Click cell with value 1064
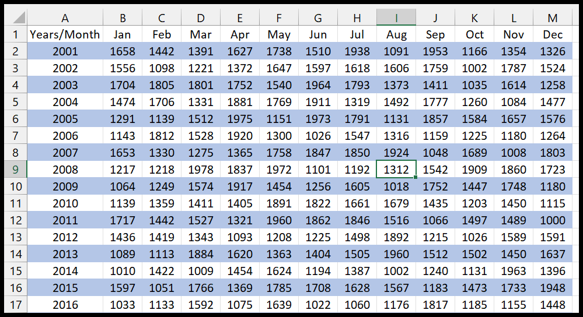Screen dimensions: 583x317 point(123,186)
